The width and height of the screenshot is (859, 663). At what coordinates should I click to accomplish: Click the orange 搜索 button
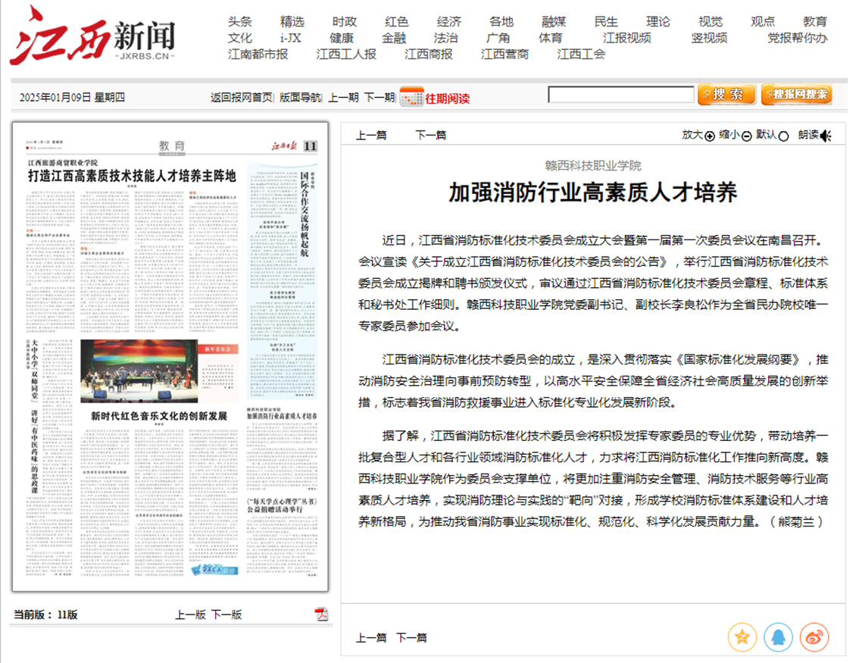click(726, 94)
